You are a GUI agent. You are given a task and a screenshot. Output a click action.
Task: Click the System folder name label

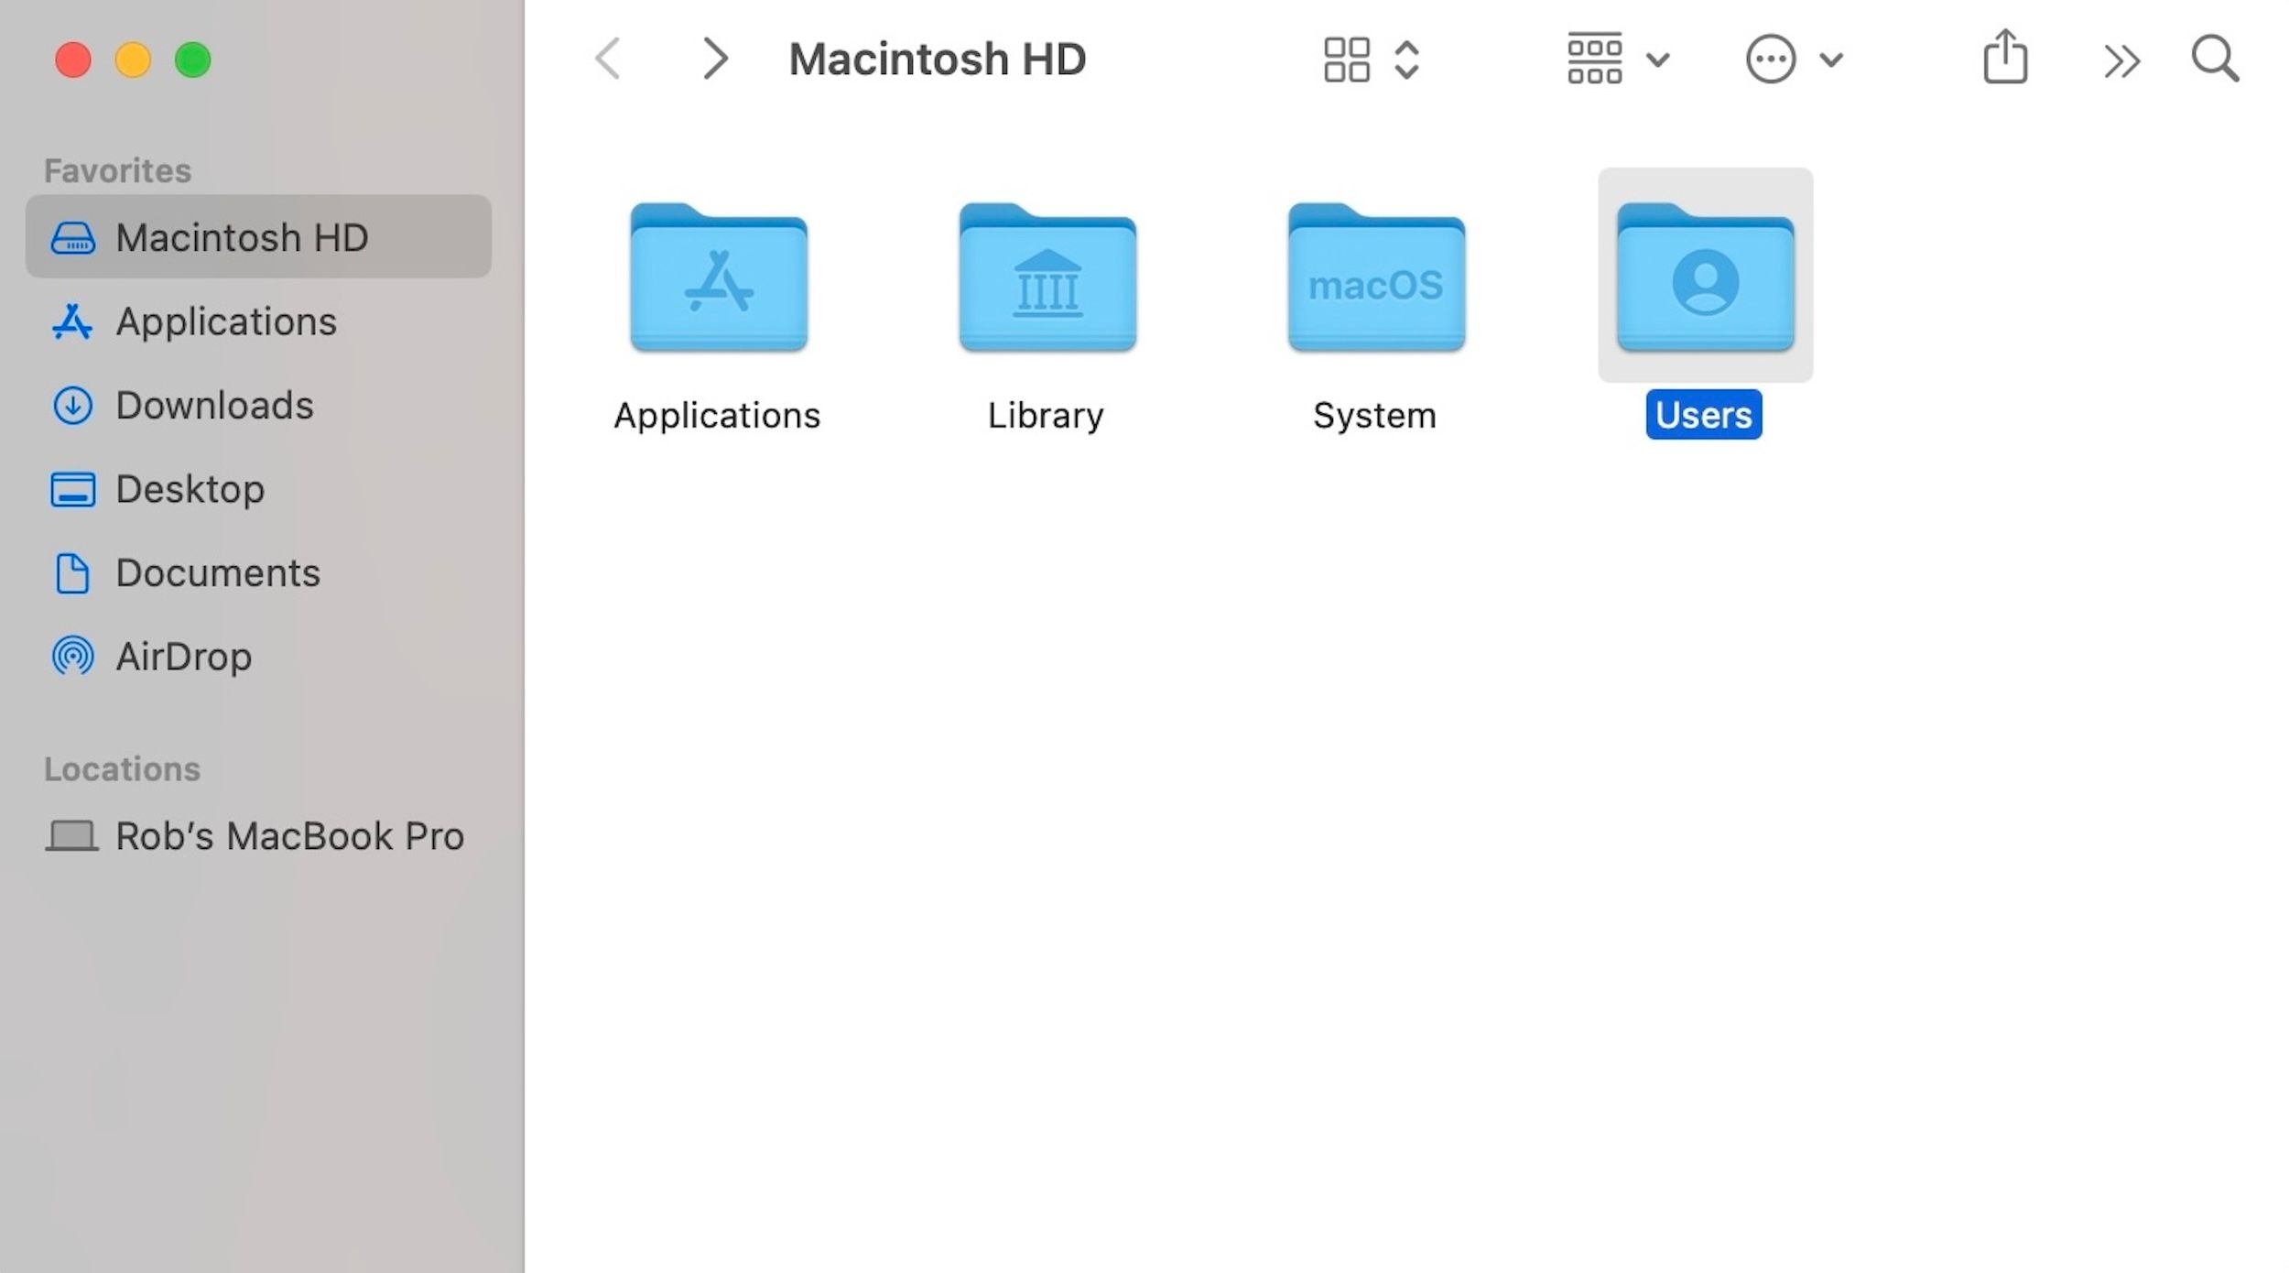coord(1374,416)
